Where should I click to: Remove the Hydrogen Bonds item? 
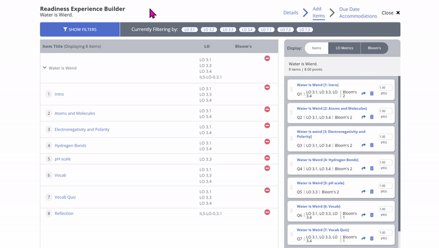(267, 142)
